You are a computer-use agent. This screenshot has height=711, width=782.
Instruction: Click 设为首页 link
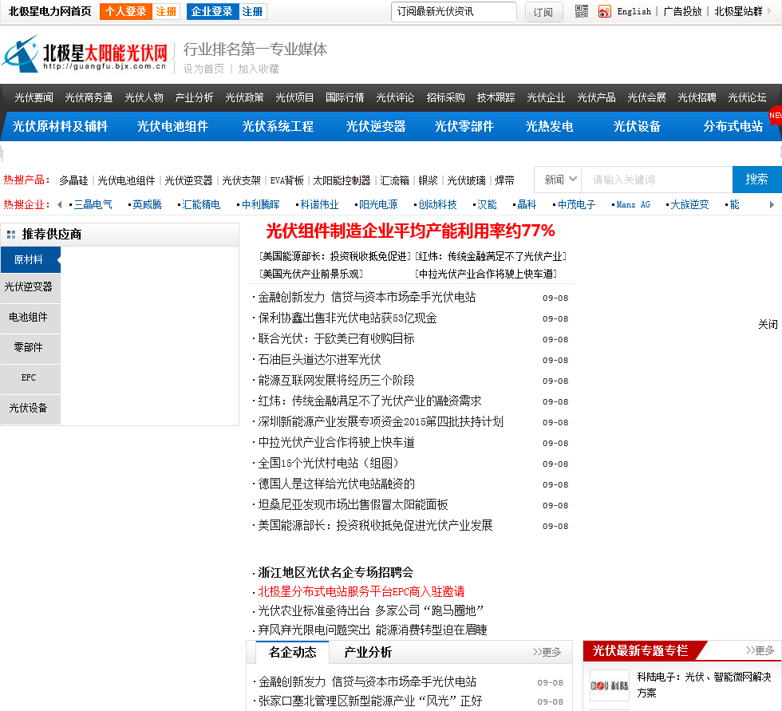(x=204, y=69)
